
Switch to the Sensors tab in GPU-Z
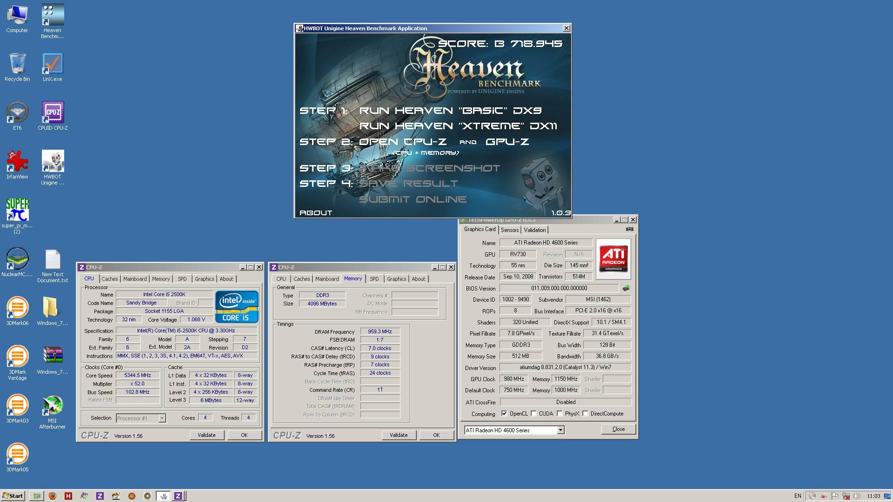click(x=510, y=230)
